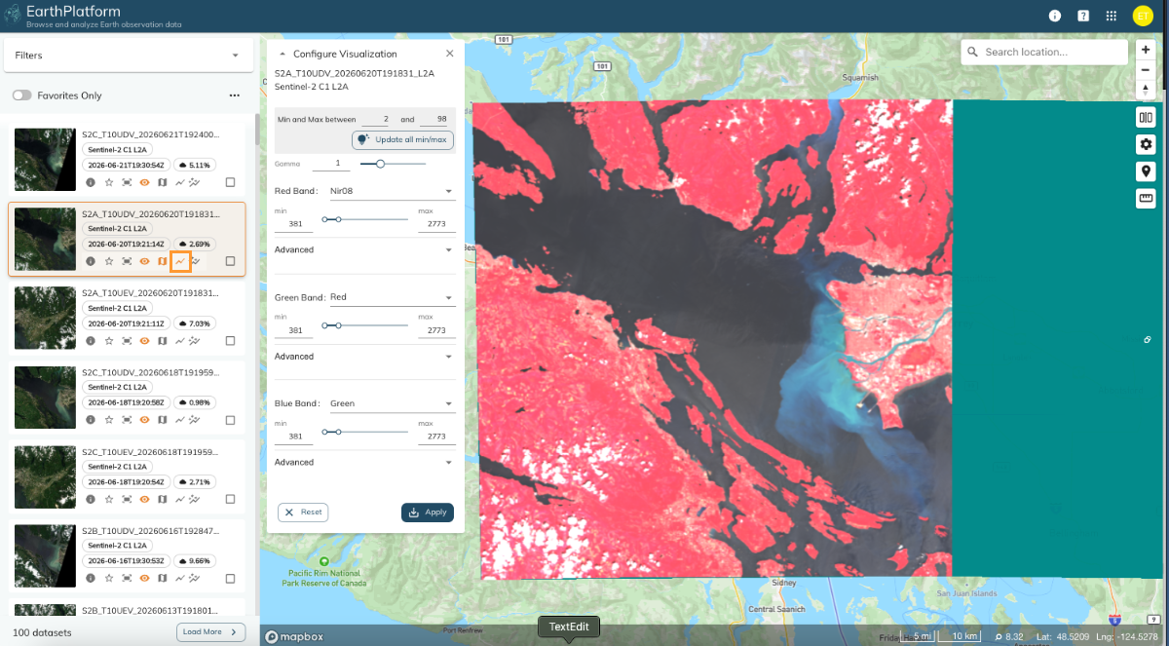
Task: Star the S2A_T10UDV_20260620T191831 dataset
Action: pos(109,261)
